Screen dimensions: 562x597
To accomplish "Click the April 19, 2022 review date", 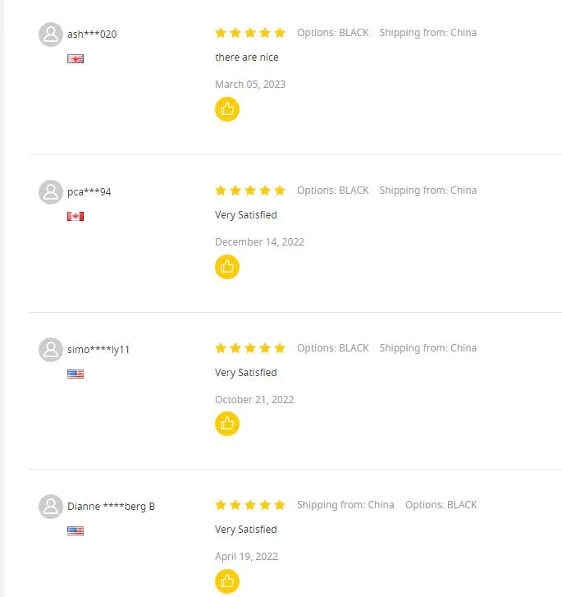I will tap(246, 556).
